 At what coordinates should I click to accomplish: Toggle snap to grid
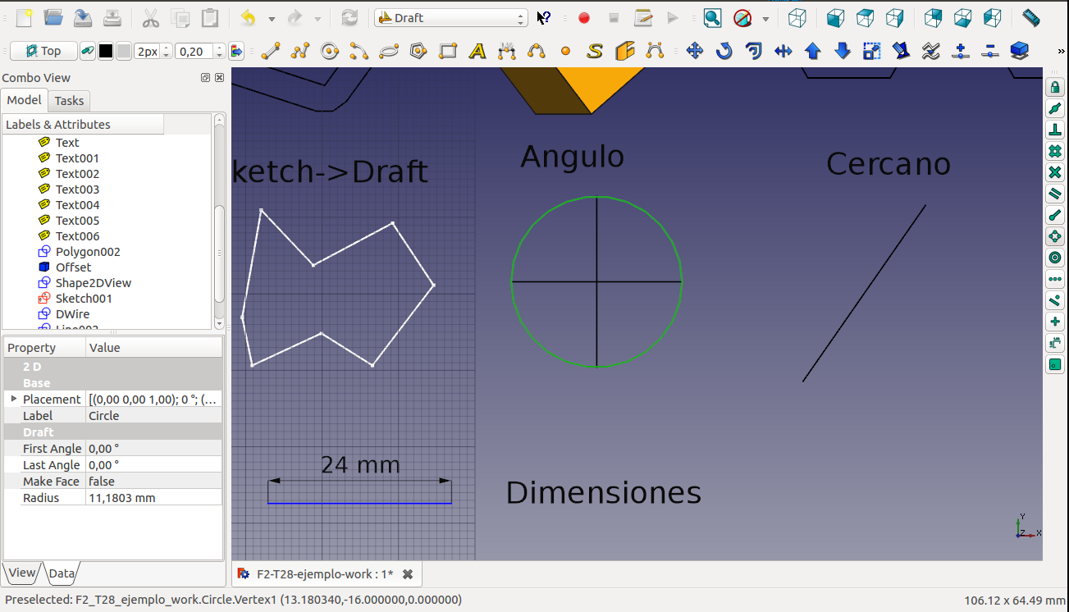[x=1055, y=152]
